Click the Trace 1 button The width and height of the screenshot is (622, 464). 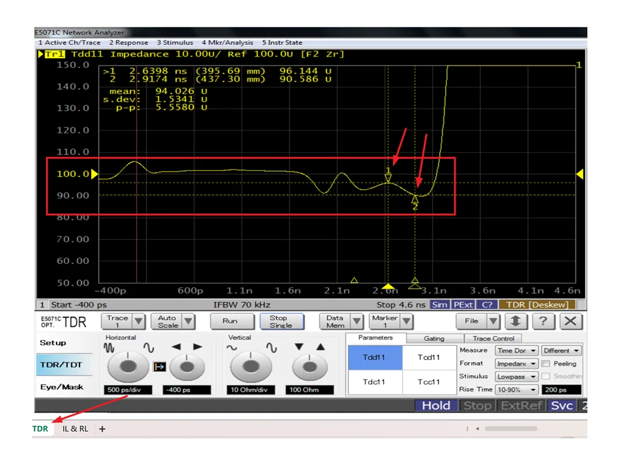pos(117,321)
